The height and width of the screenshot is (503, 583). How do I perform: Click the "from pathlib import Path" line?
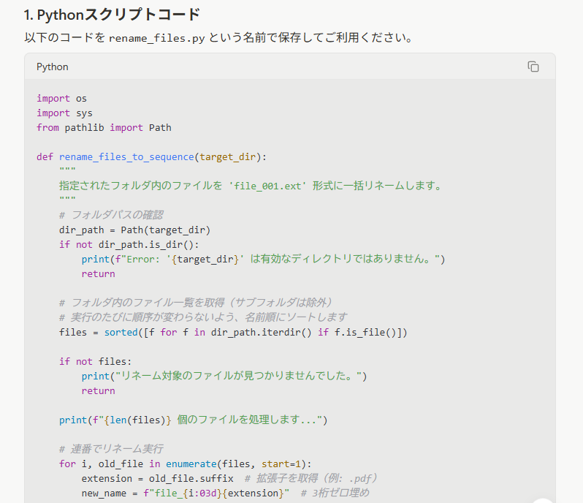pyautogui.click(x=104, y=127)
